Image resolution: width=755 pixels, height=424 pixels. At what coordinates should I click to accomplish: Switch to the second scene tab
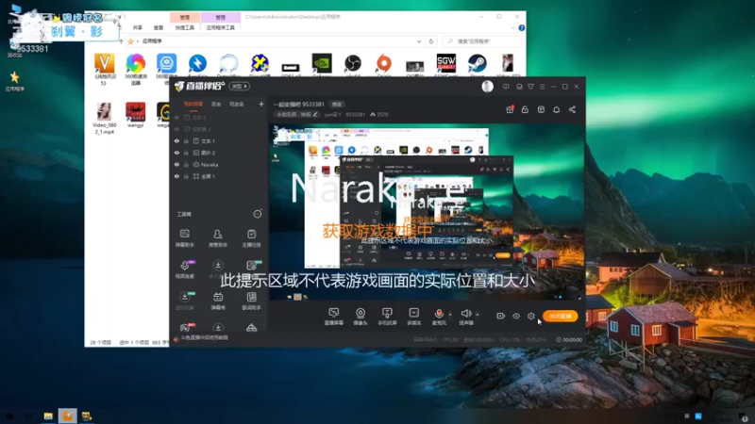[x=216, y=104]
